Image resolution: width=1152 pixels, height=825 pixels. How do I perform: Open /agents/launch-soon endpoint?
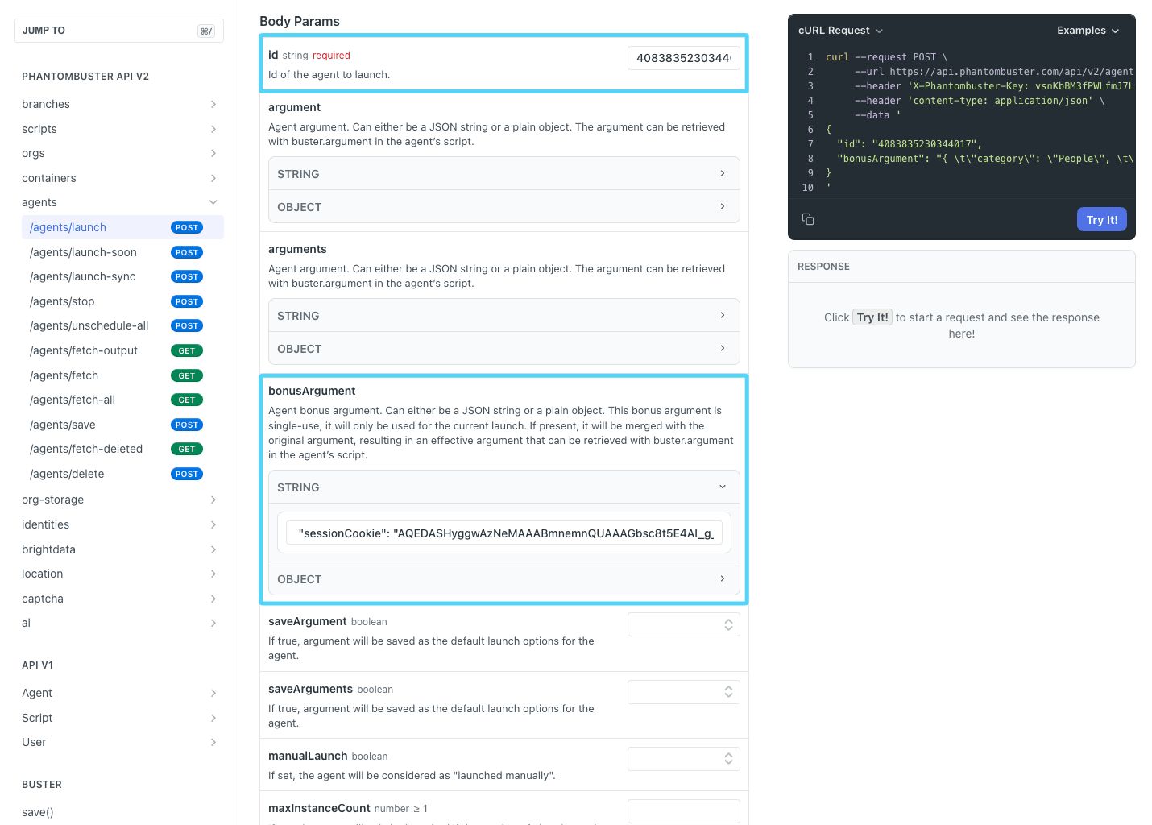pos(122,252)
